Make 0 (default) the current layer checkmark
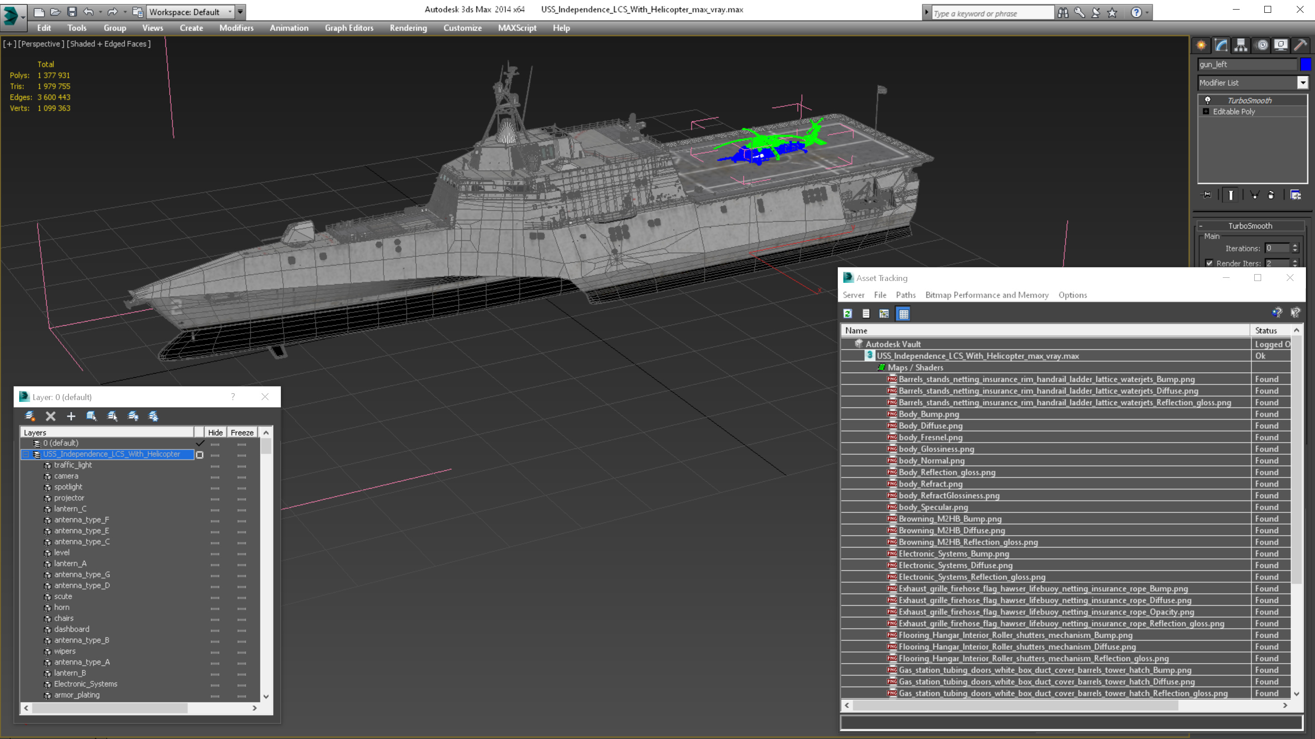 point(200,443)
